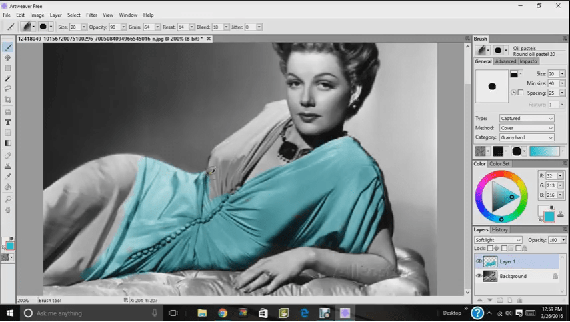Image resolution: width=570 pixels, height=322 pixels.
Task: Hide Layer 1 using its eye icon
Action: [x=479, y=261]
